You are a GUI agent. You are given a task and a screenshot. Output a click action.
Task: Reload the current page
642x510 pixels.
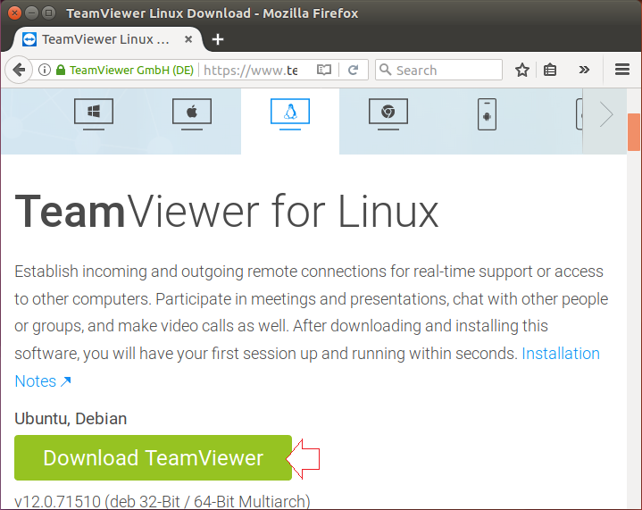(353, 70)
